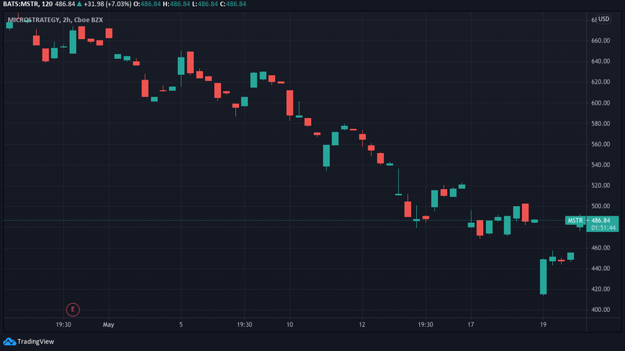Select the 400.00 price axis label
The width and height of the screenshot is (625, 351).
(x=600, y=310)
